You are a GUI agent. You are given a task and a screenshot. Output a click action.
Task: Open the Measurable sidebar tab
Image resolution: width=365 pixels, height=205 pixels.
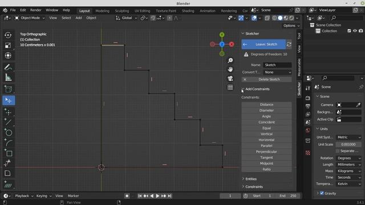point(299,67)
